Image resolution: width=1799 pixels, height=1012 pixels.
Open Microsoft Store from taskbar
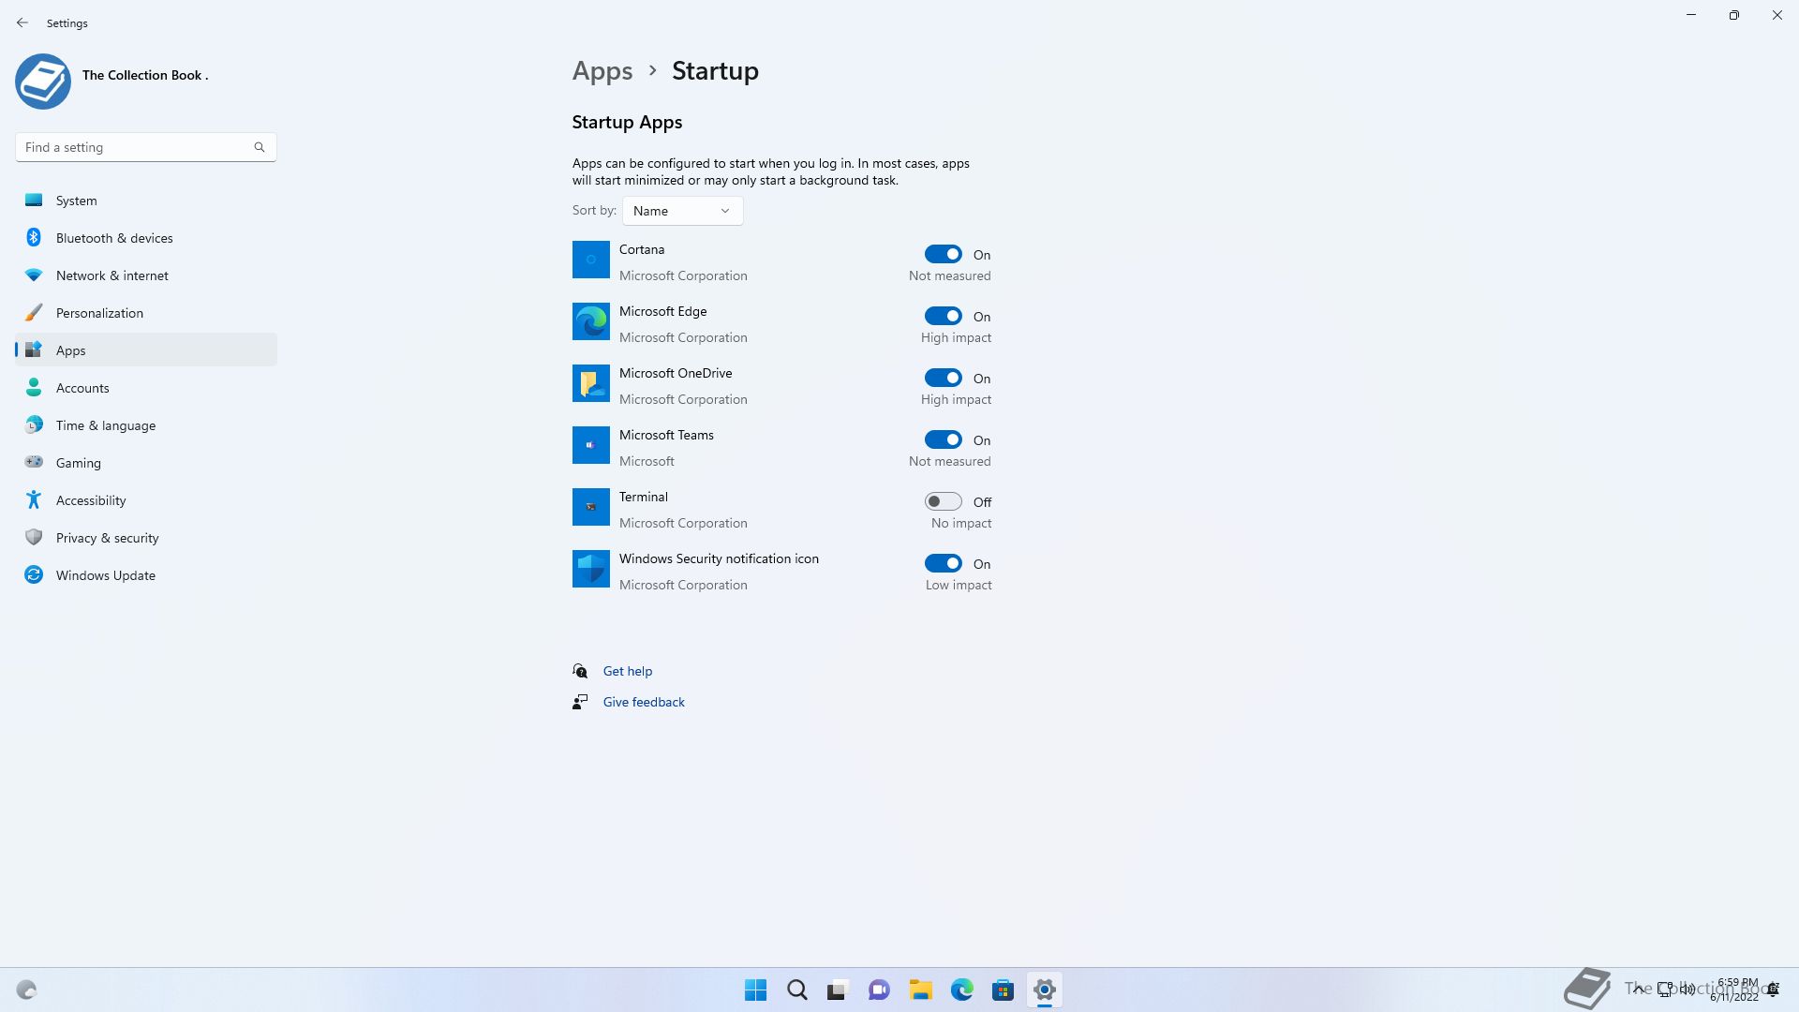point(1004,990)
